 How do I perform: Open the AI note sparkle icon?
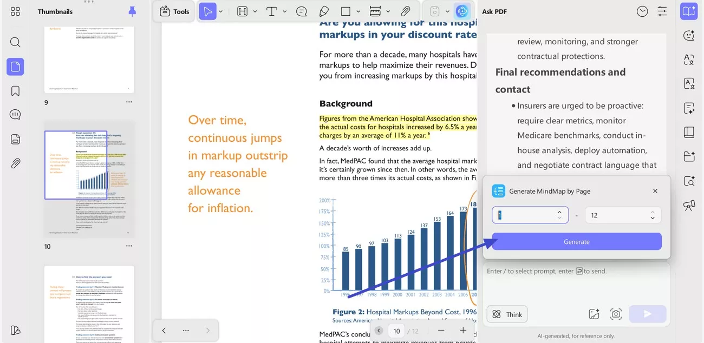point(689,108)
